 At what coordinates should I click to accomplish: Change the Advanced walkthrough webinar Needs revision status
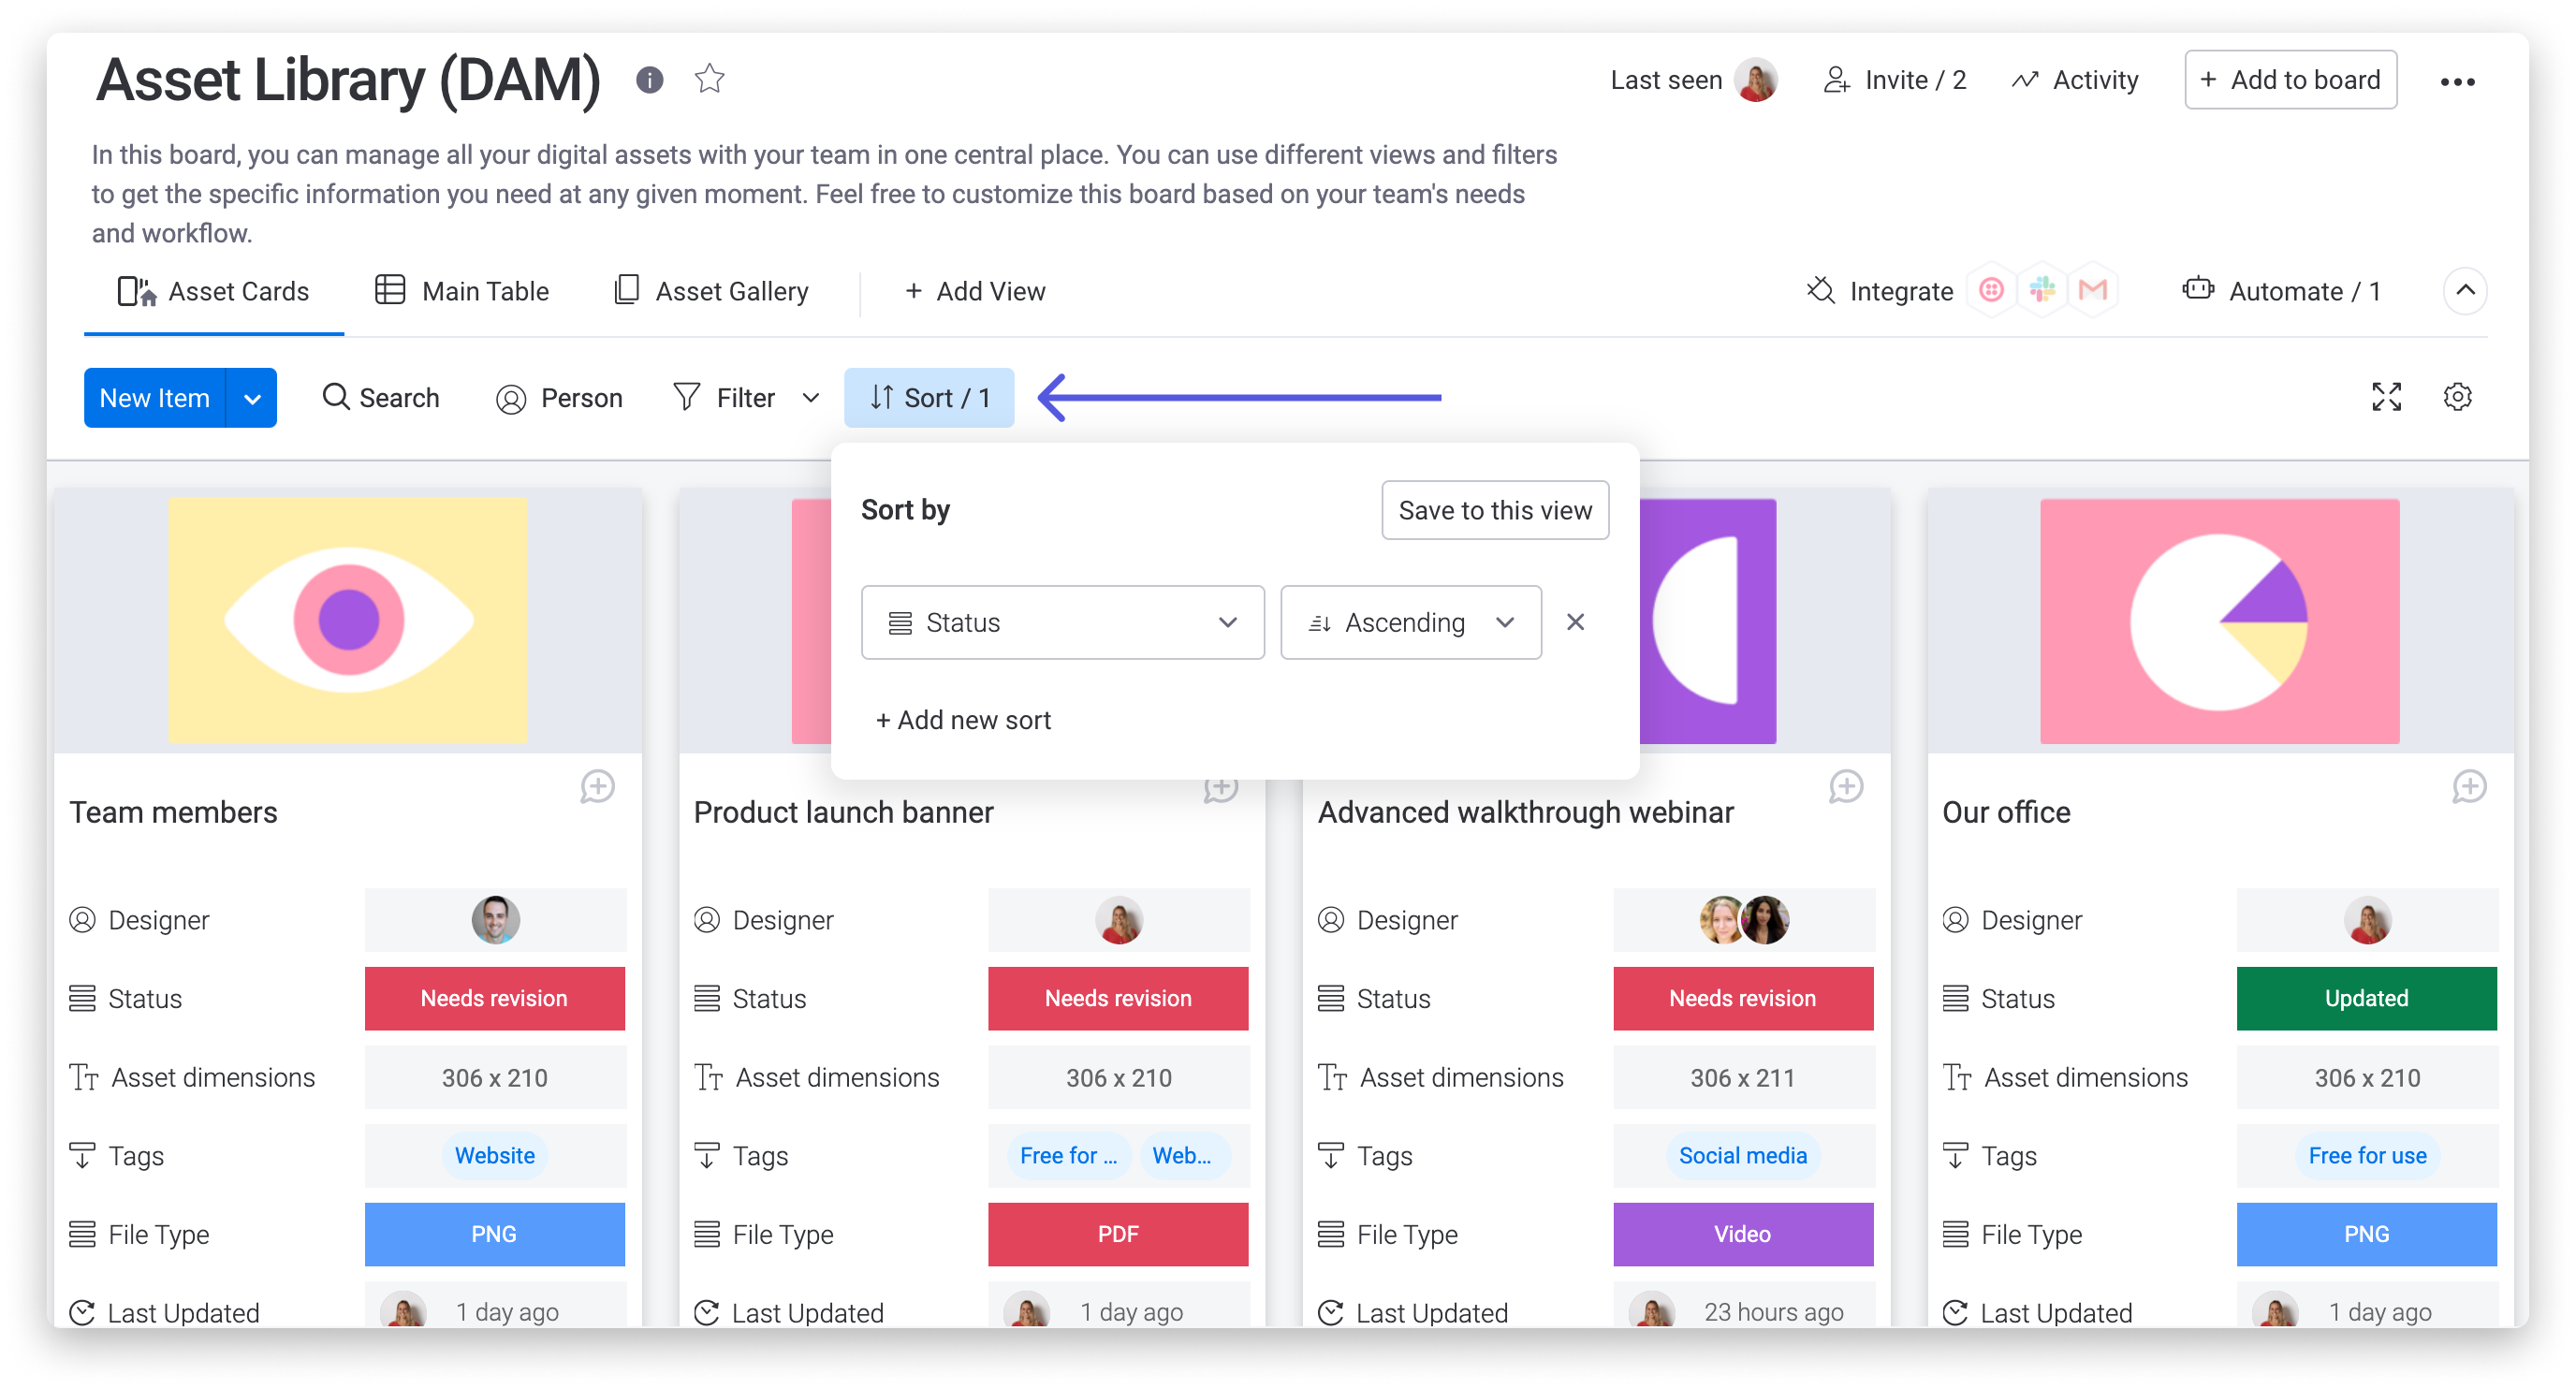click(1742, 998)
